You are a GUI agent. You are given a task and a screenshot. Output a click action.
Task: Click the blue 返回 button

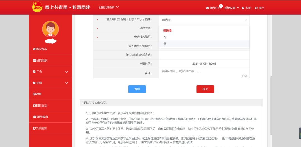[x=137, y=89]
